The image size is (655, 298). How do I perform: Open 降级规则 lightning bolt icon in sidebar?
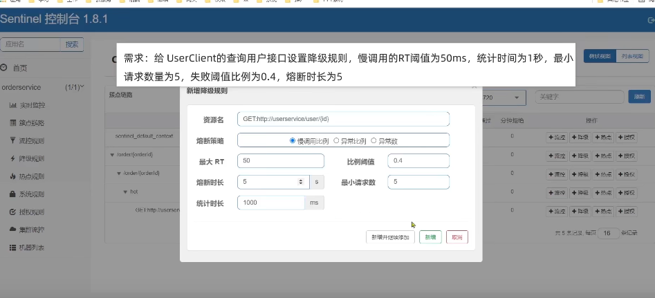[12, 158]
